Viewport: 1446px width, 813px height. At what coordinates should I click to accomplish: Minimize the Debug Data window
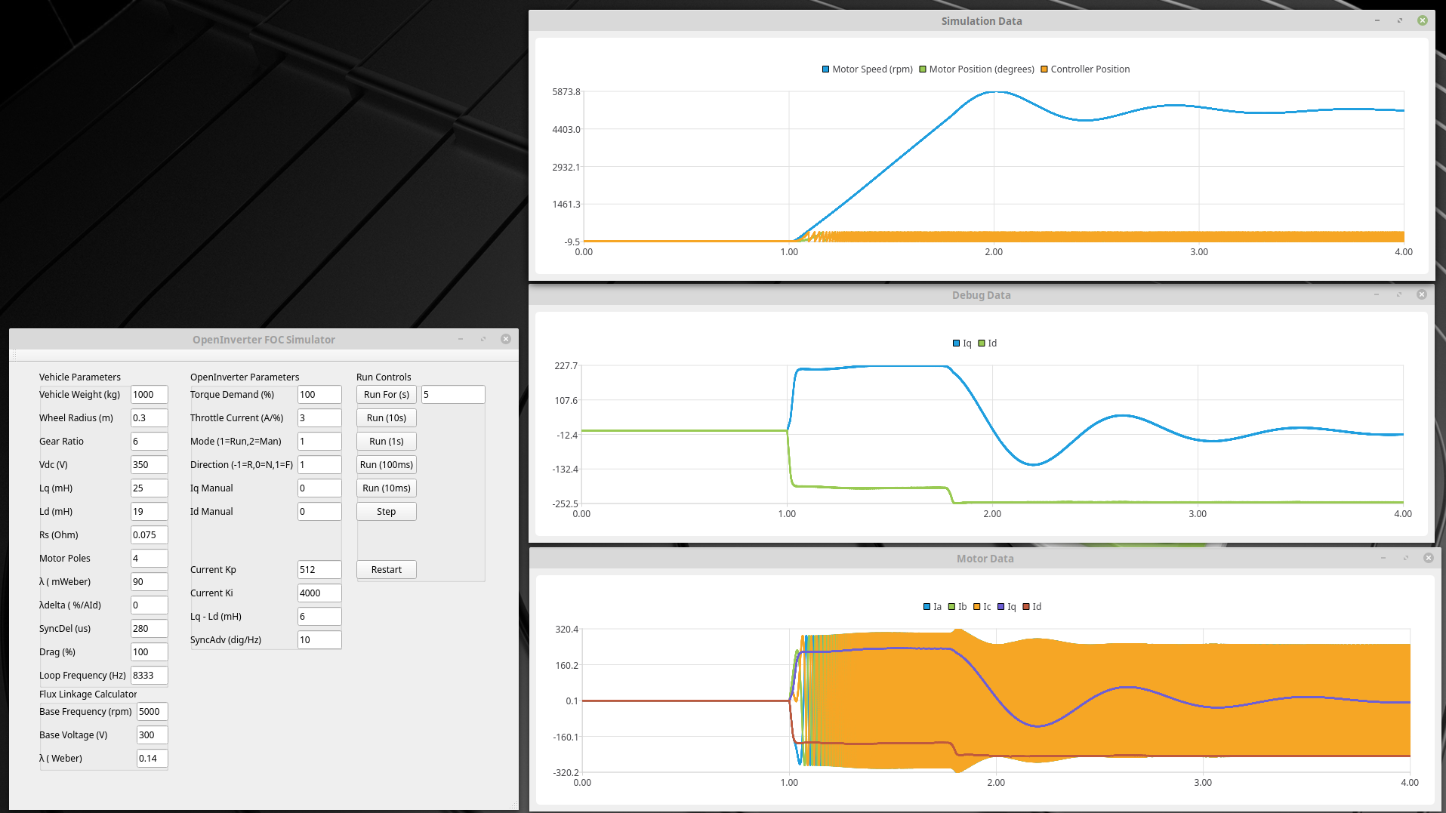pos(1377,294)
